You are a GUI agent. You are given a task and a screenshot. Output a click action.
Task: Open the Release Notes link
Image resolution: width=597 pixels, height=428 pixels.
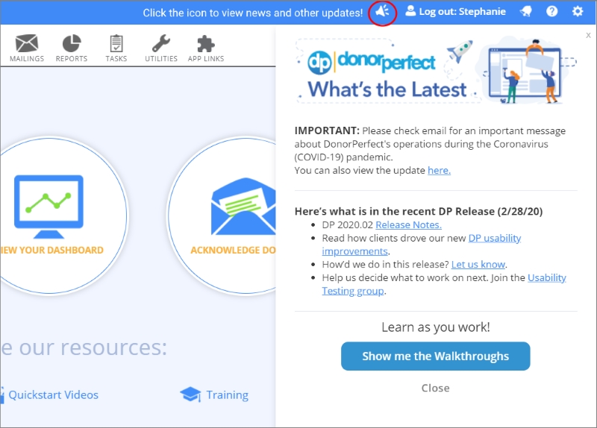pyautogui.click(x=408, y=225)
